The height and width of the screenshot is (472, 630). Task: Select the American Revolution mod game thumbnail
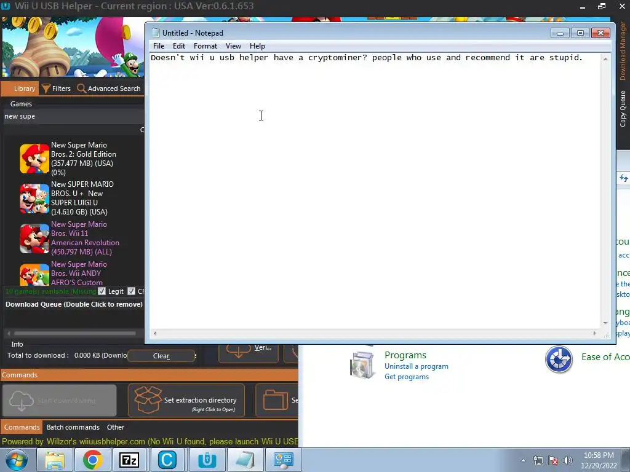point(34,238)
